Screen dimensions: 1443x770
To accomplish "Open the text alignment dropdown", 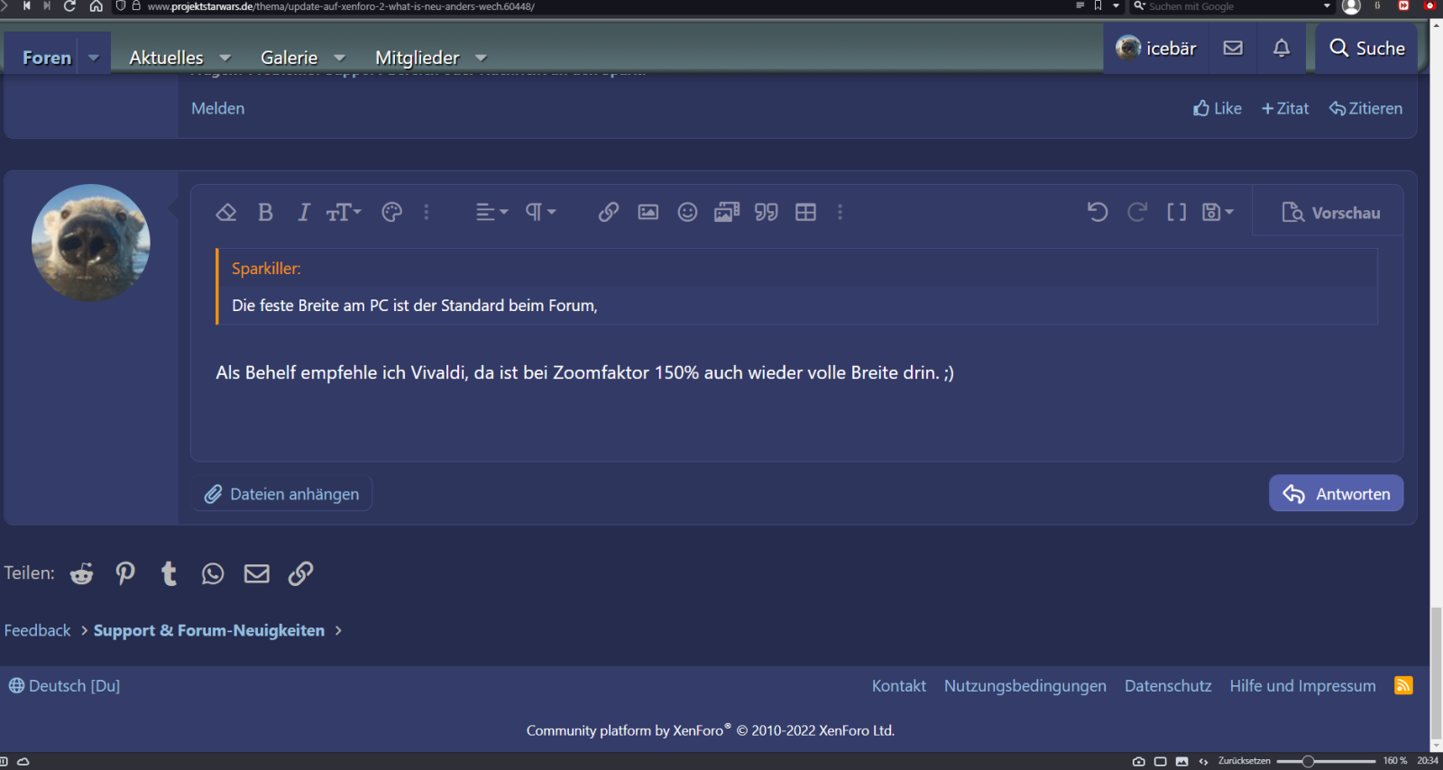I will (492, 213).
